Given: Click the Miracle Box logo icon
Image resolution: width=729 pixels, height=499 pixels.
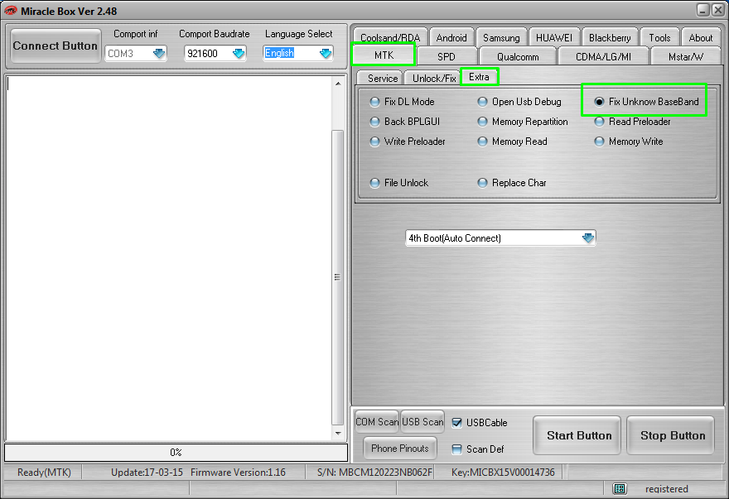Looking at the screenshot, I should point(10,10).
